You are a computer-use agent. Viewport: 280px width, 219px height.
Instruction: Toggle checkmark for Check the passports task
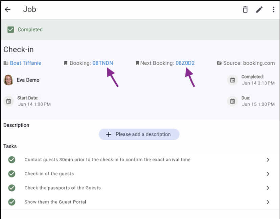pyautogui.click(x=12, y=188)
